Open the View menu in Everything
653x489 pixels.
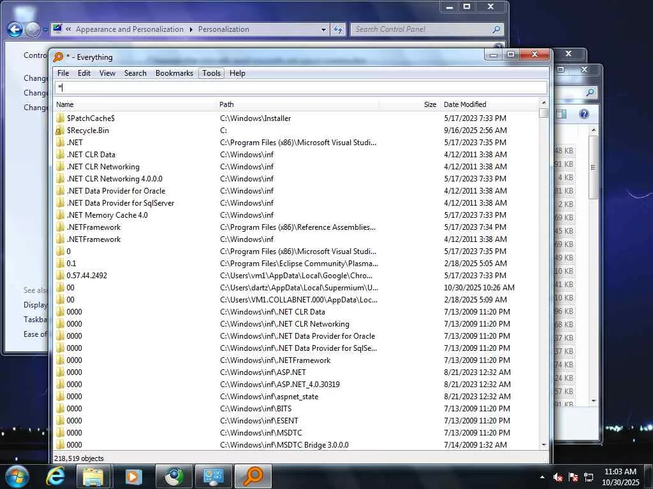107,73
